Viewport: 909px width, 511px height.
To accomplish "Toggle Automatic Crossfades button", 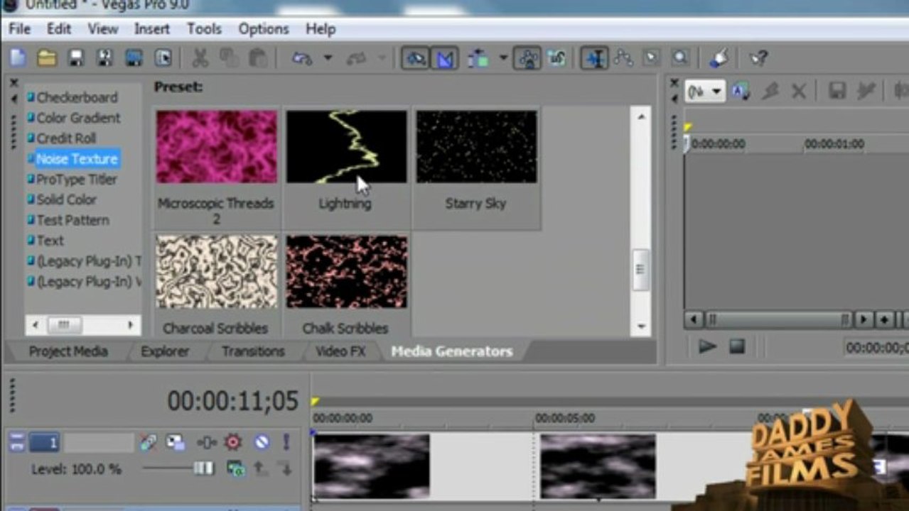I will (445, 58).
